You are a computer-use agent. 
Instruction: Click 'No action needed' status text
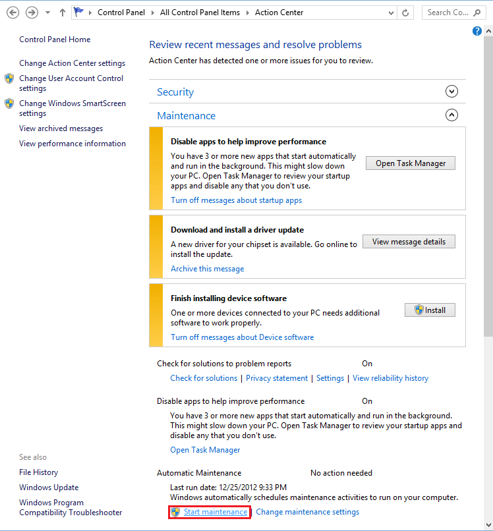[x=341, y=473]
